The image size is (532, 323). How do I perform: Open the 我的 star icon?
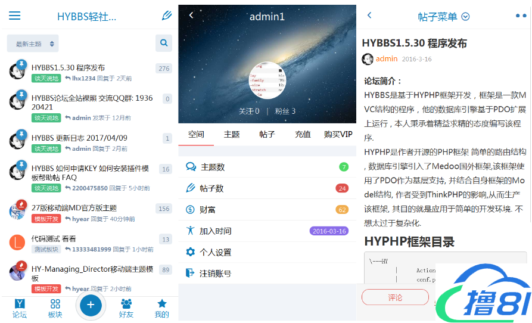point(161,308)
